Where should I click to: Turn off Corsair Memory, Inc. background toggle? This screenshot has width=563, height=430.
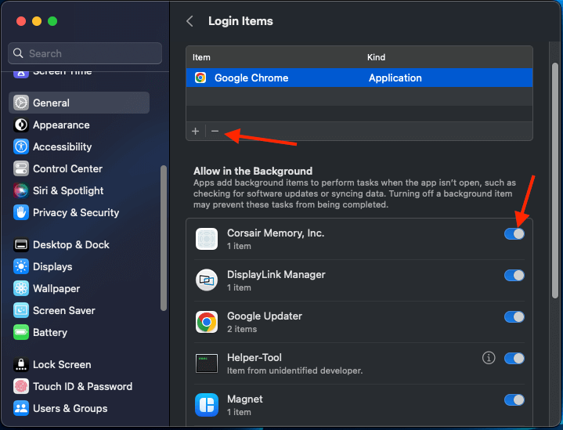pyautogui.click(x=514, y=234)
